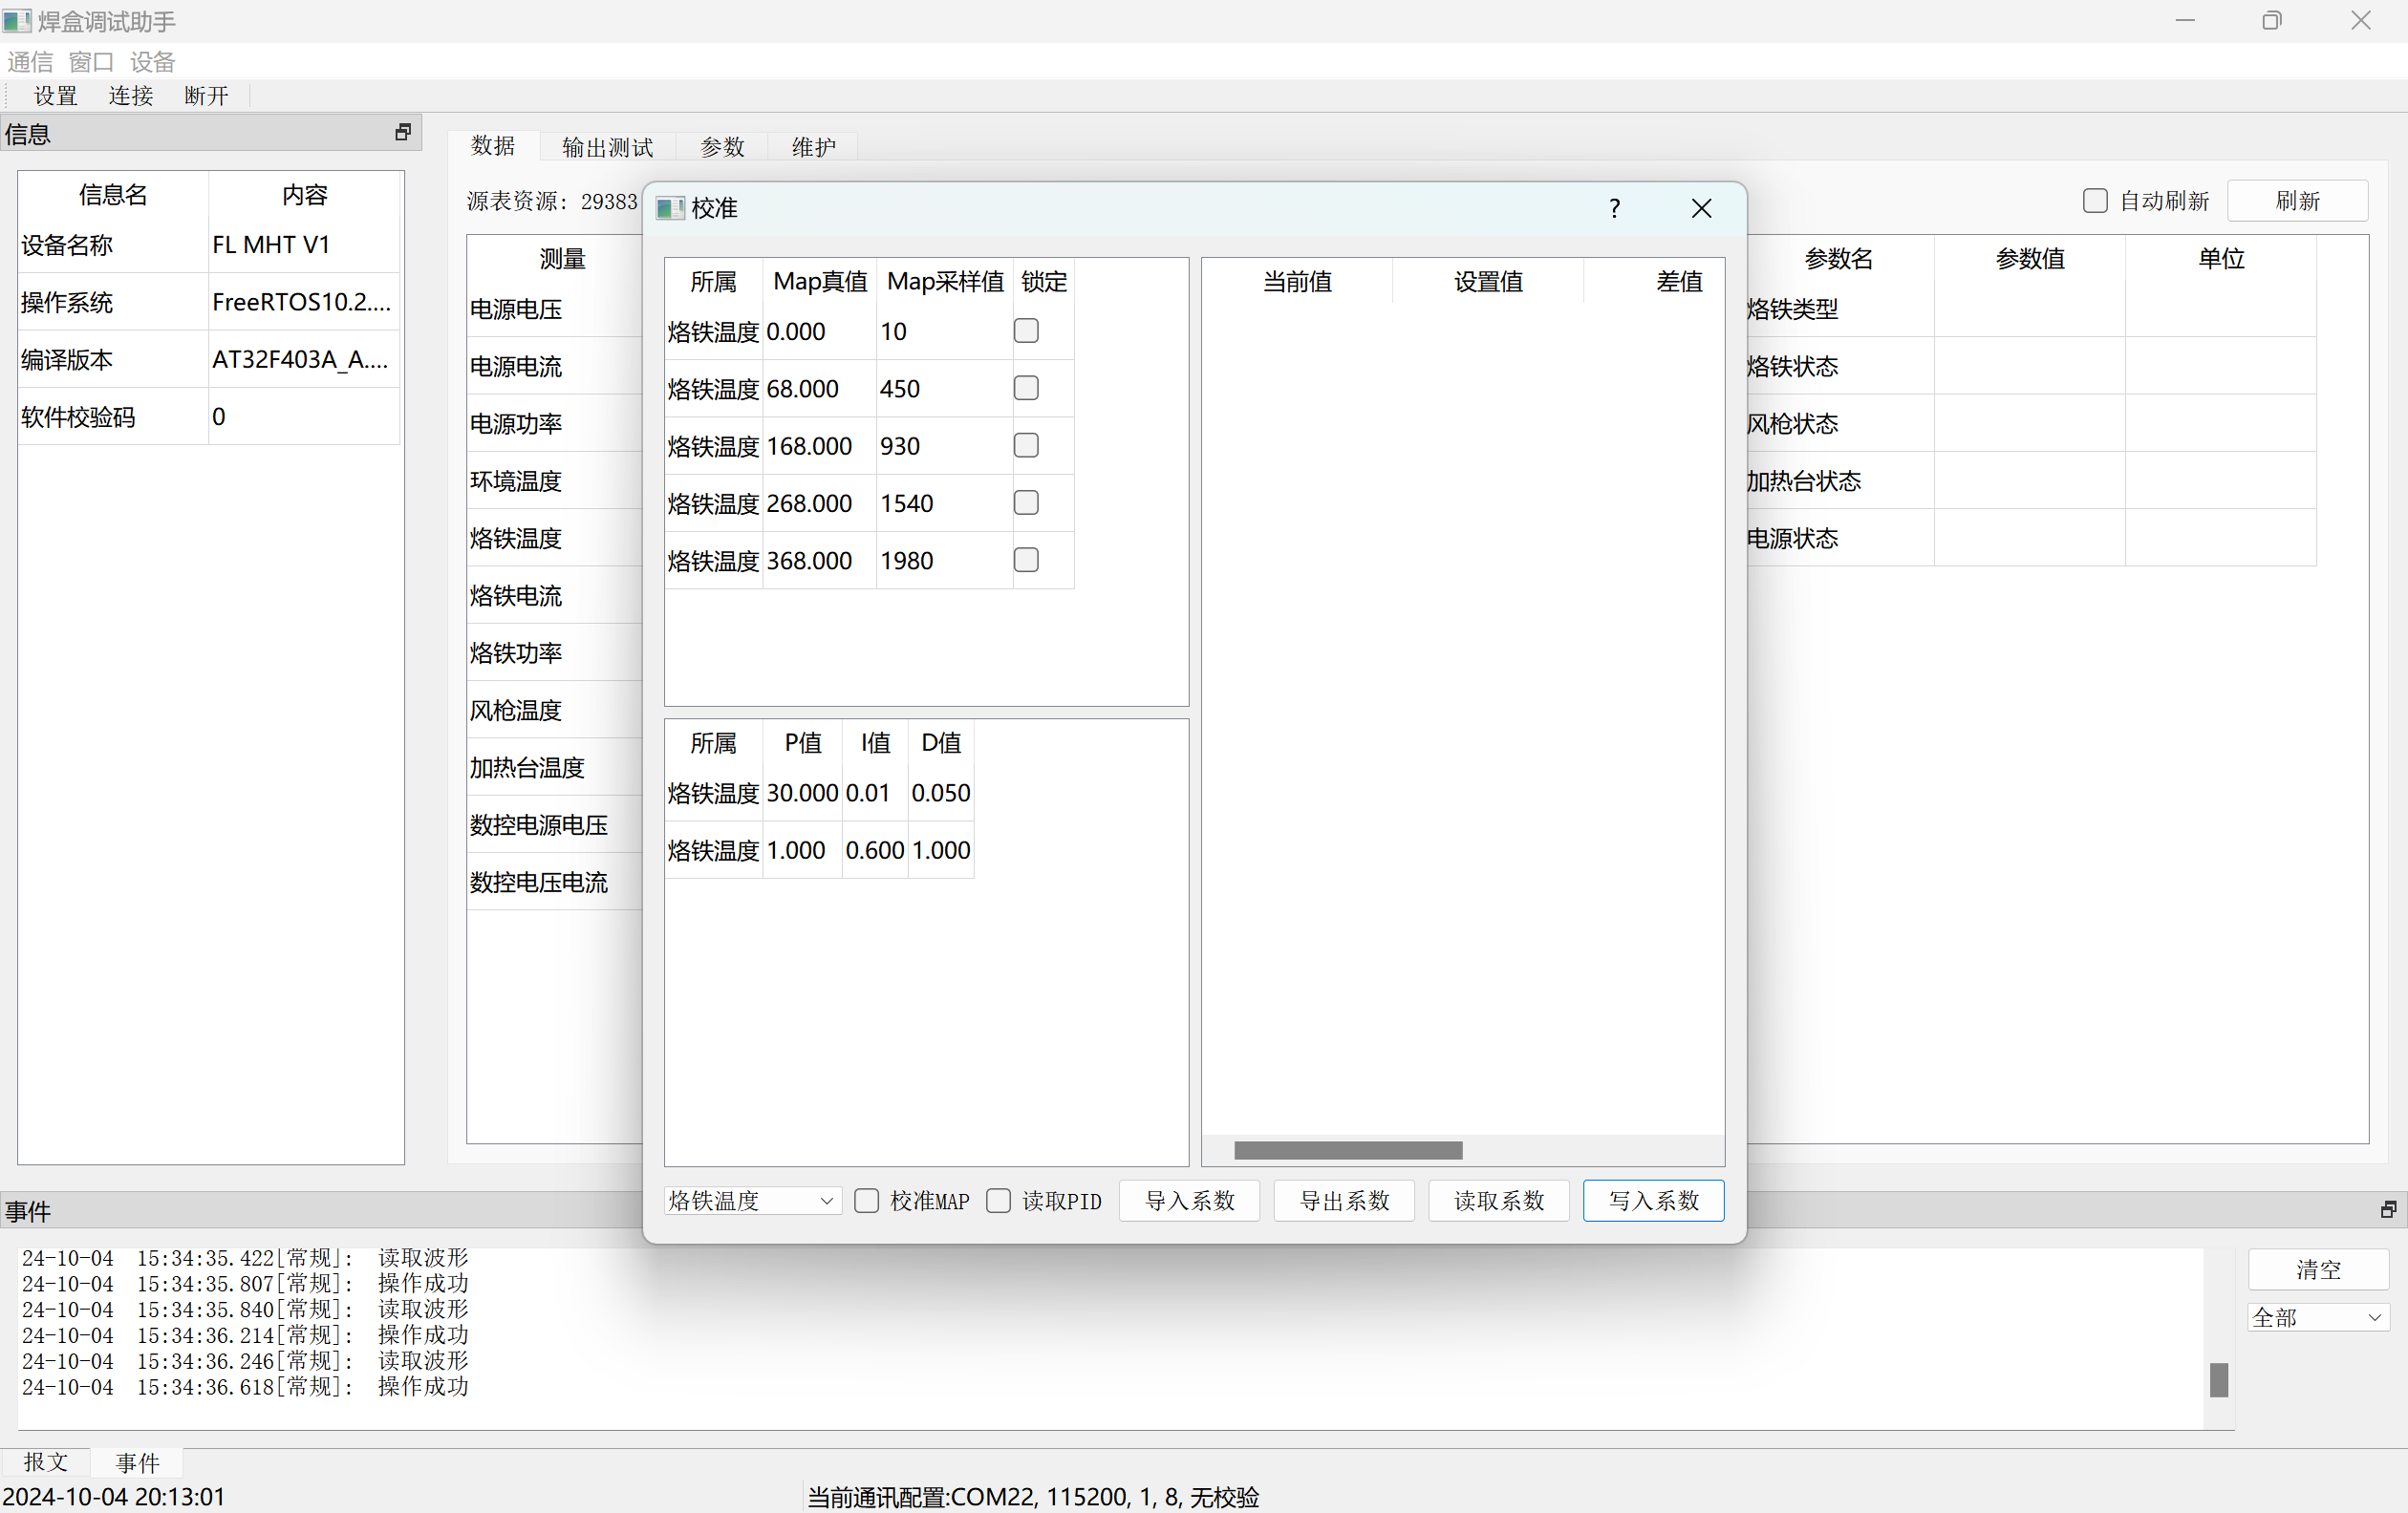Screen dimensions: 2408x1513
Task: Tick the 锁定 checkbox for Map真值 268.000
Action: coord(1026,502)
